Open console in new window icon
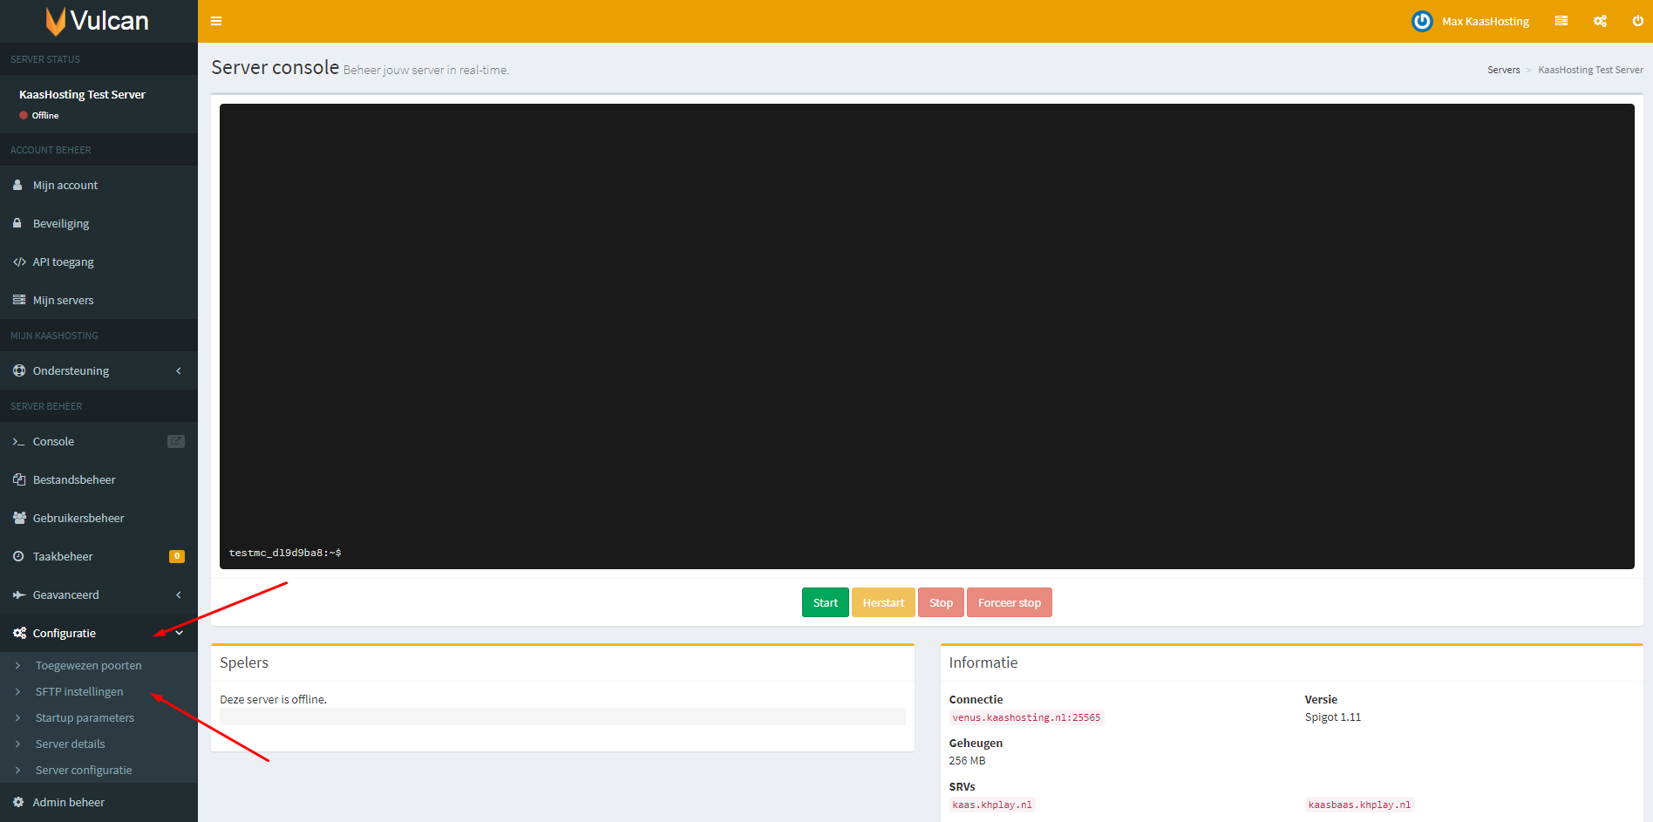This screenshot has height=822, width=1653. pos(176,441)
